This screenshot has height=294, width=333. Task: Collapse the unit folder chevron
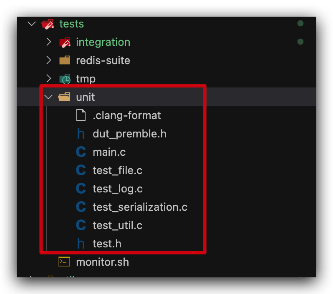48,97
